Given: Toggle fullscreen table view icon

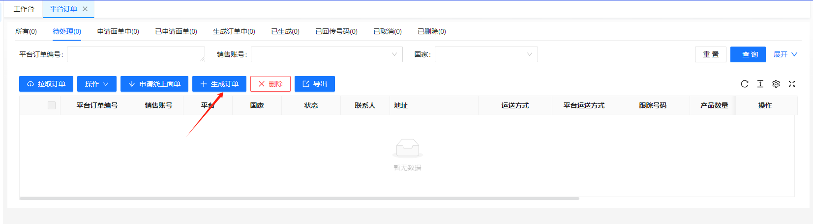Looking at the screenshot, I should 792,84.
